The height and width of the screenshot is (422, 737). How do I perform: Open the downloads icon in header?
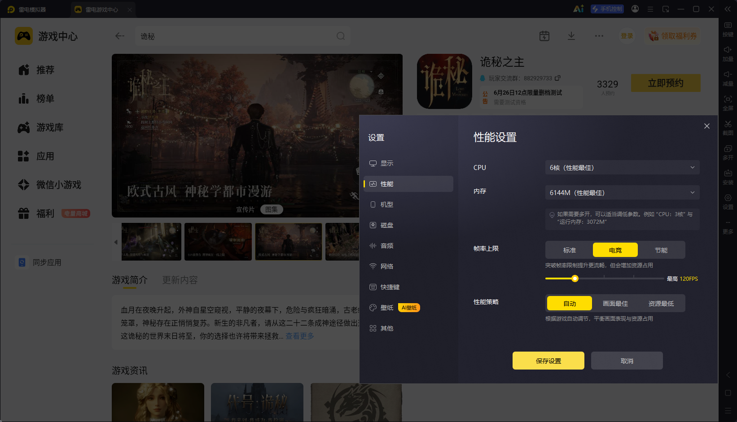[571, 36]
